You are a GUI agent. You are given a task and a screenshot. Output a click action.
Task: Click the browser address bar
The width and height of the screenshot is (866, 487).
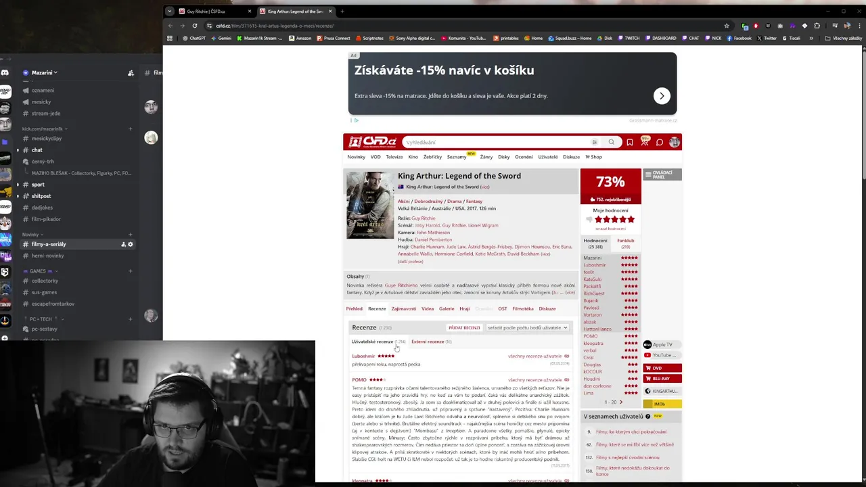pyautogui.click(x=460, y=26)
